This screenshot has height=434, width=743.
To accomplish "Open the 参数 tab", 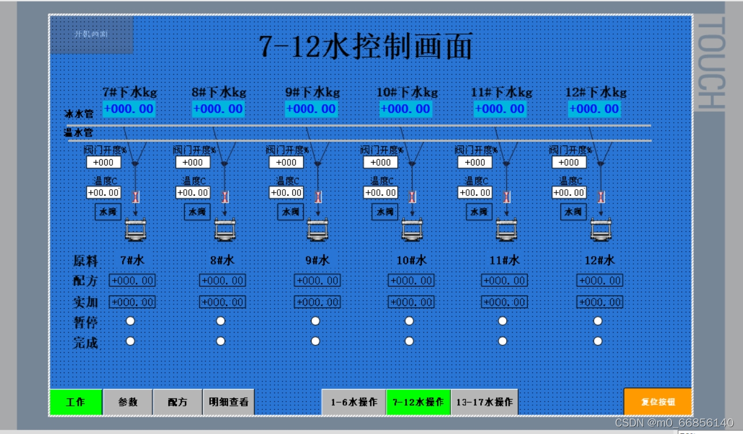I will (128, 402).
